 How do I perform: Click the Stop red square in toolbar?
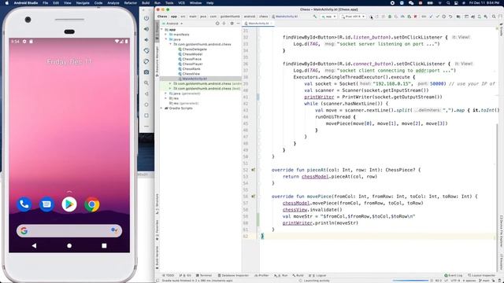coord(415,17)
